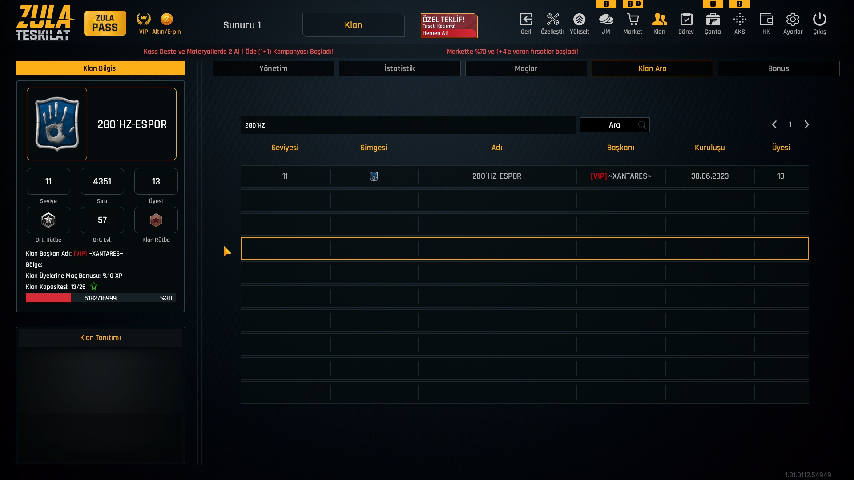Click the clan XP progress bar

101,298
